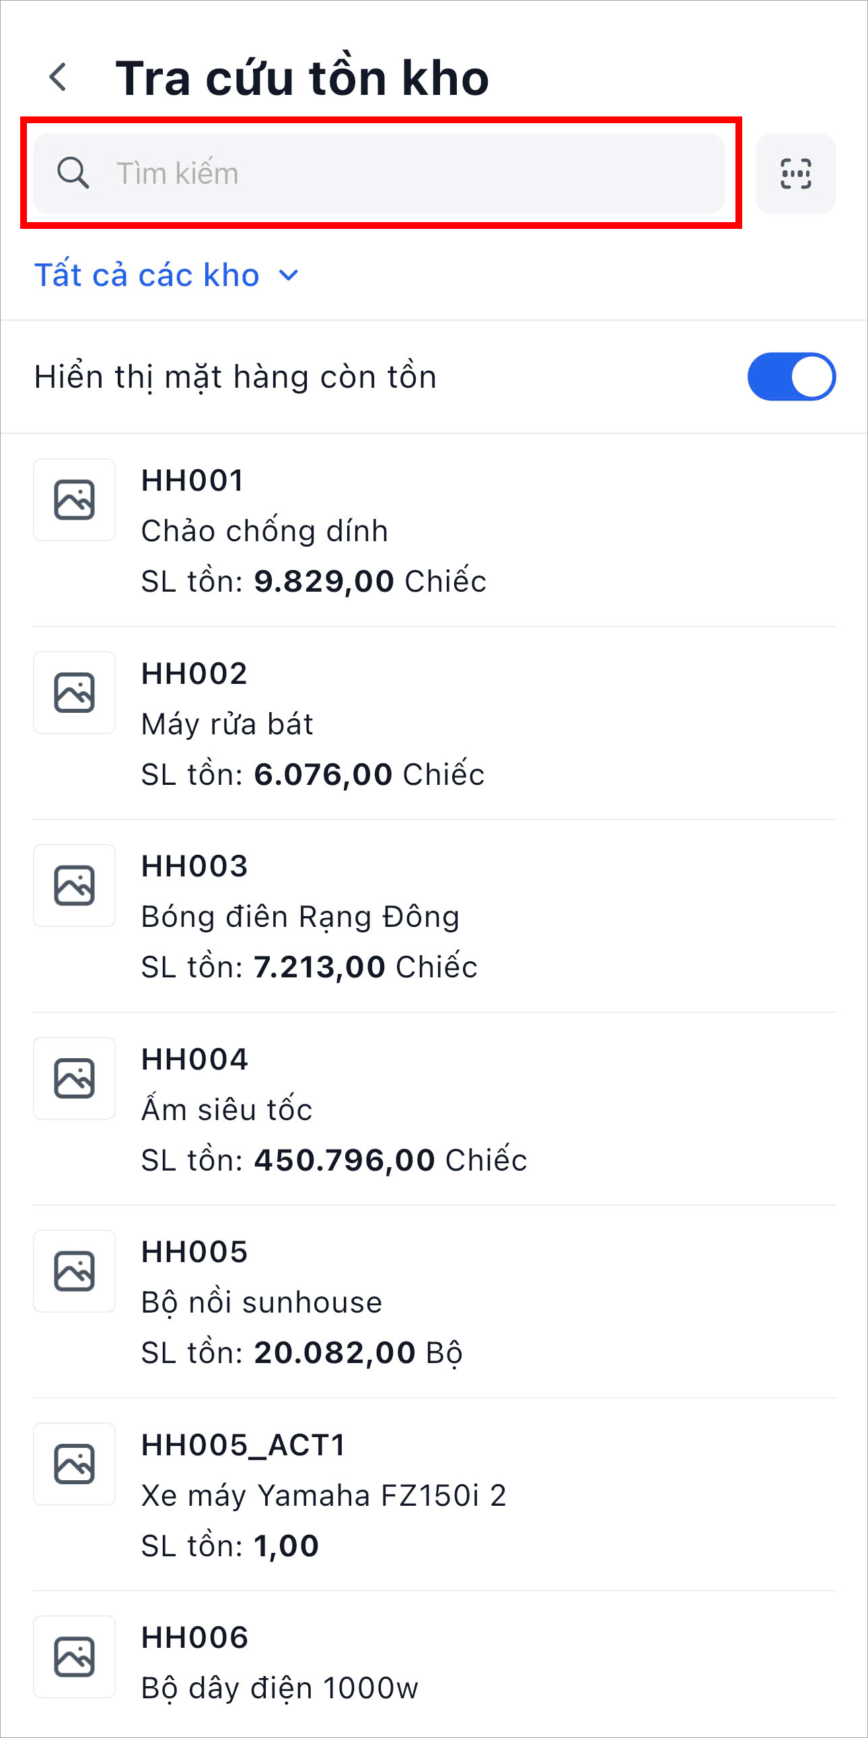This screenshot has height=1738, width=868.
Task: Tap the HH005_ACT1 product image icon
Action: pos(74,1464)
